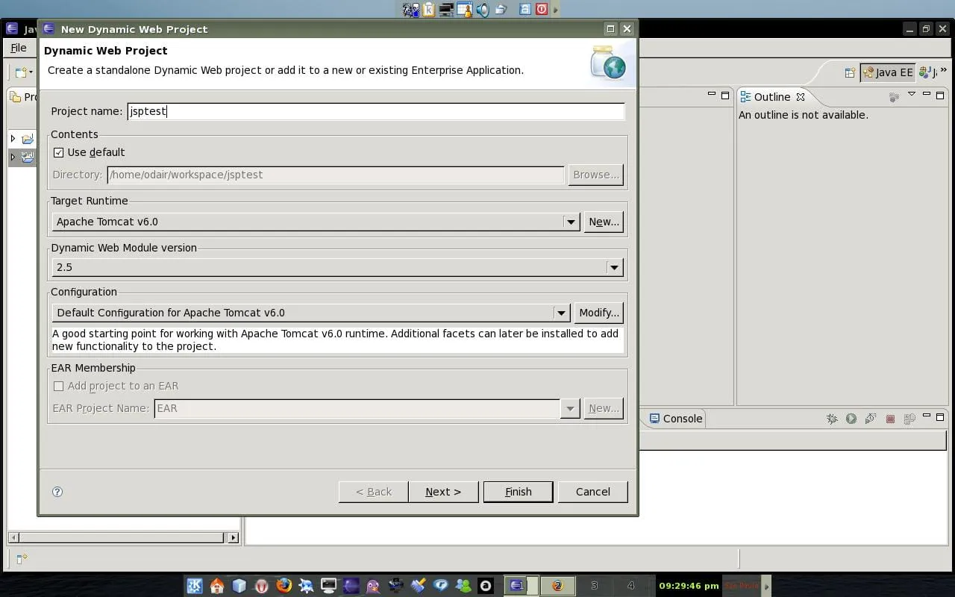Click the Run icon in Console toolbar
Screen dimensions: 955x597
[x=851, y=419]
